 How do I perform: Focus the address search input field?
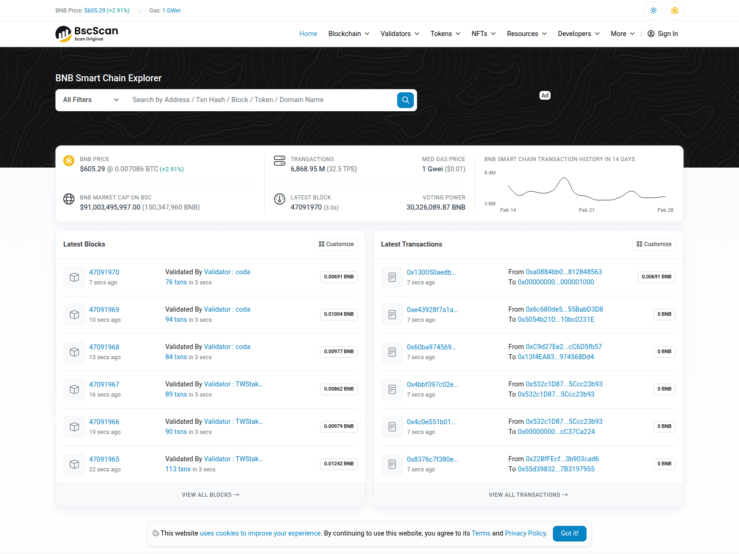click(261, 100)
